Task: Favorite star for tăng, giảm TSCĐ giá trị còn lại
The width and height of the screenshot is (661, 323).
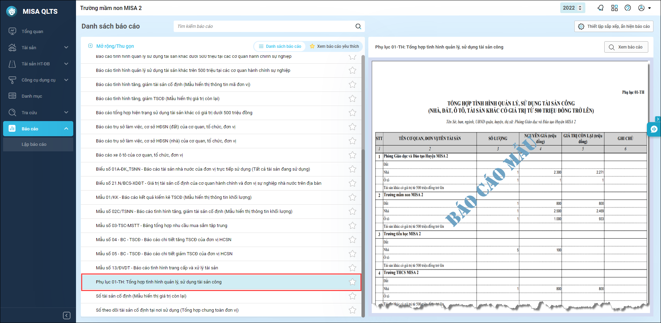Action: 353,99
